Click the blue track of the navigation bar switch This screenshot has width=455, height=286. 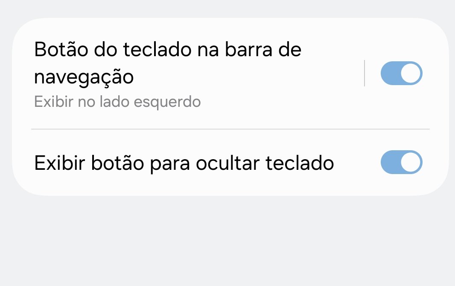click(x=390, y=73)
